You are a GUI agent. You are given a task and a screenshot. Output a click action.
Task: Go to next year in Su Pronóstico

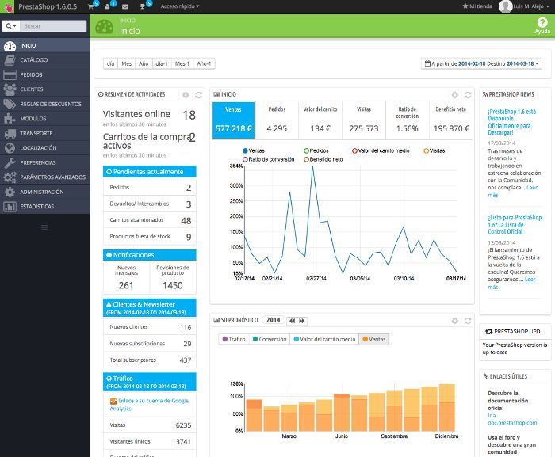(x=302, y=321)
